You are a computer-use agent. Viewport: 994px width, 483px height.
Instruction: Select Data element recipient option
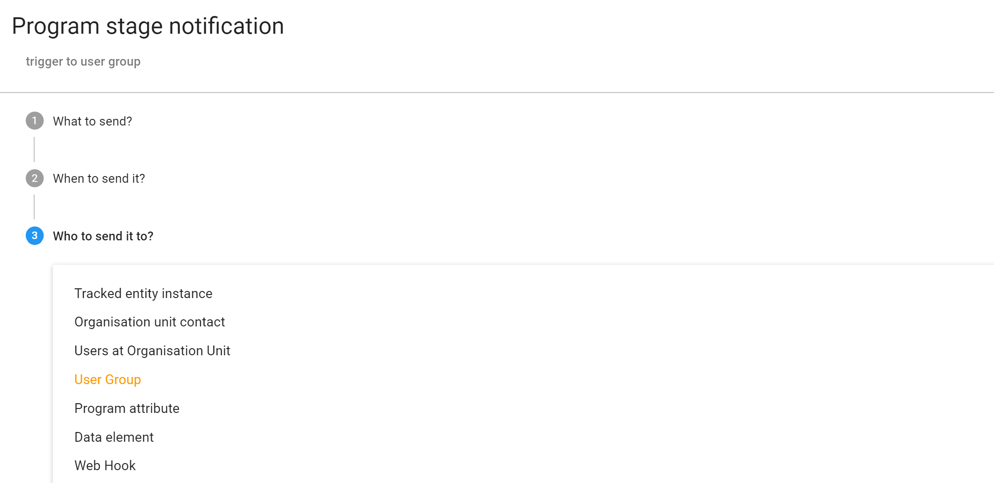(x=114, y=437)
